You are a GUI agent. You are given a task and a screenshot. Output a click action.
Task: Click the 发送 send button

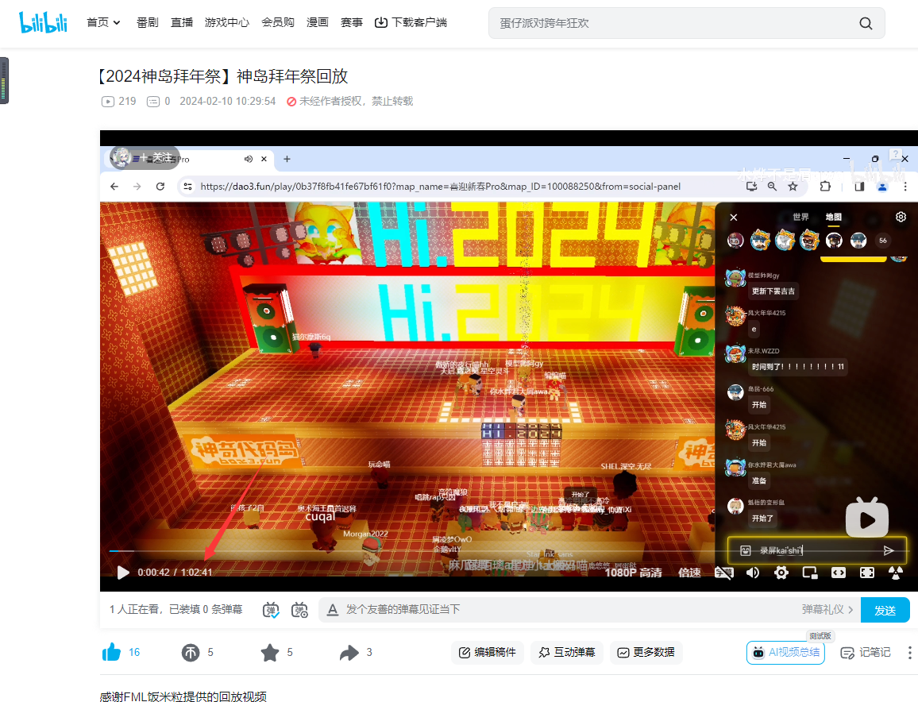coord(885,610)
